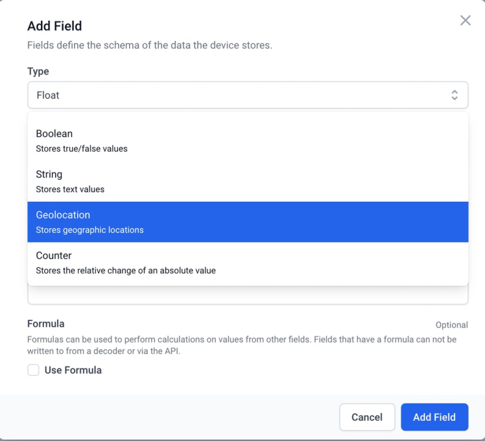Enable the Use Formula checkbox
Image resolution: width=485 pixels, height=441 pixels.
[x=33, y=370]
